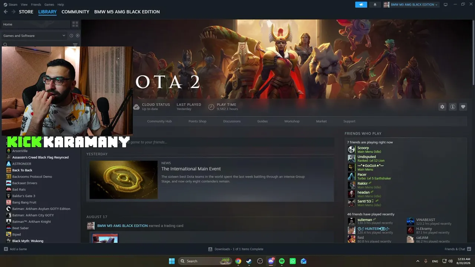Open friend Undisputed's profile

[367, 157]
